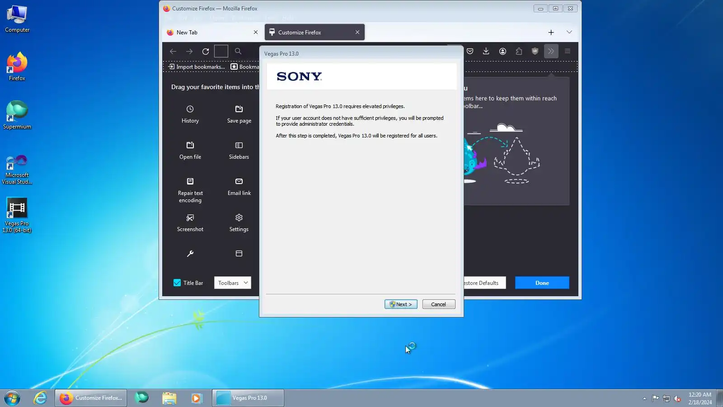Click the Firefox forward arrow
The image size is (723, 407).
(x=189, y=51)
